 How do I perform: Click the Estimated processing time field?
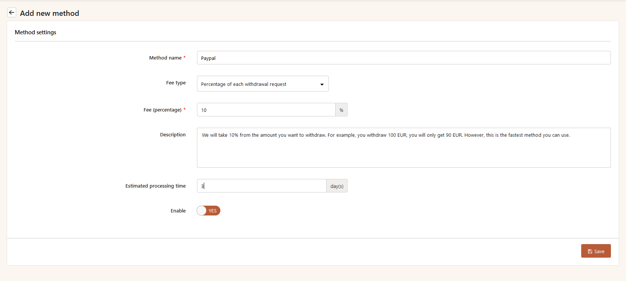coord(261,186)
